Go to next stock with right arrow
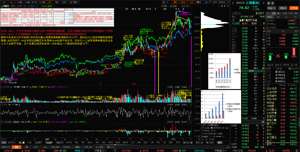The image size is (300, 152). pos(264,3)
